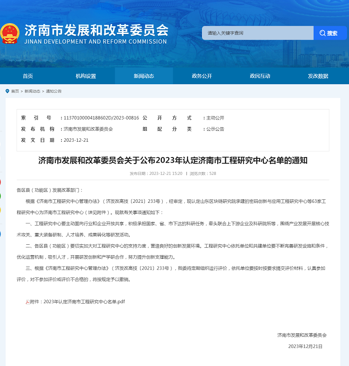The image size is (349, 366).
Task: Click the signature date 2023年12月21日
Action: coord(305,346)
